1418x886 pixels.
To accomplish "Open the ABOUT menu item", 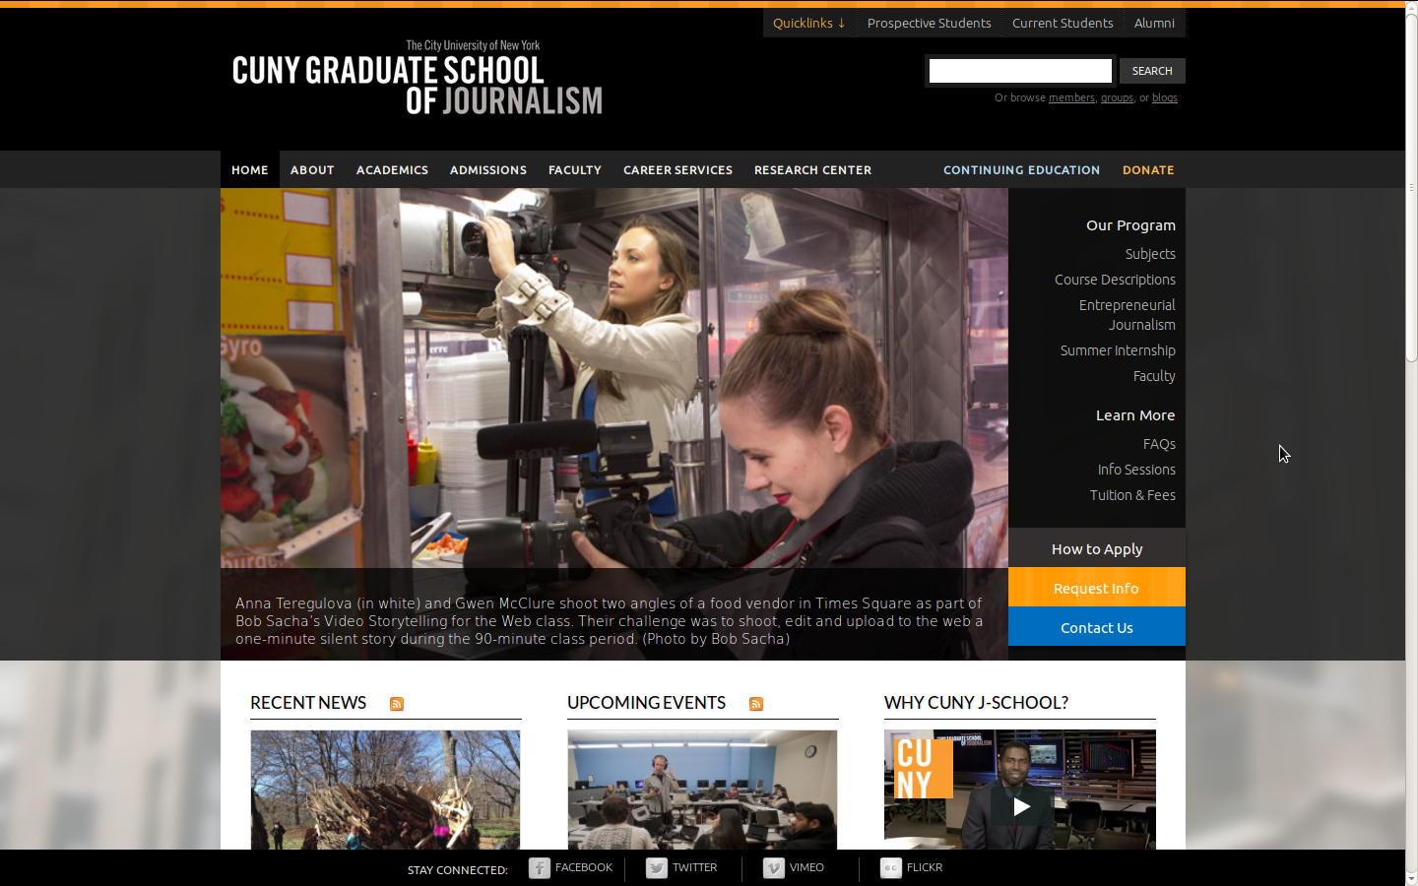I will pos(312,169).
